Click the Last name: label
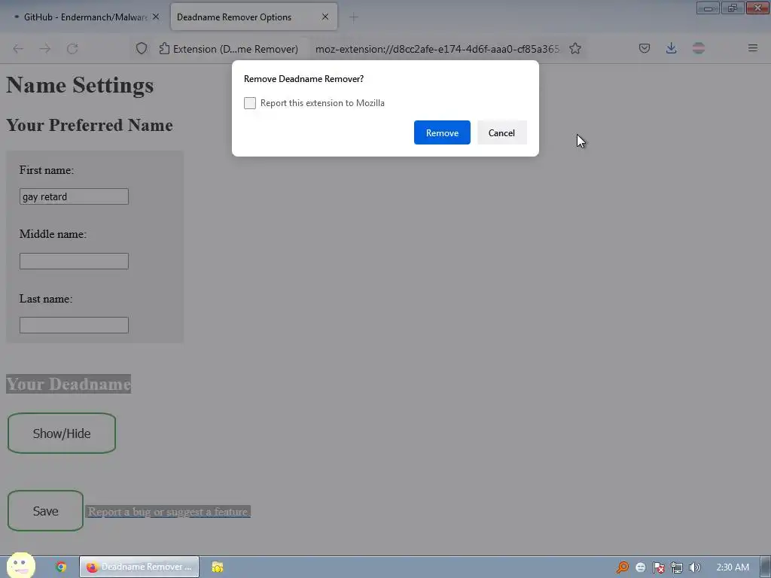 click(46, 299)
